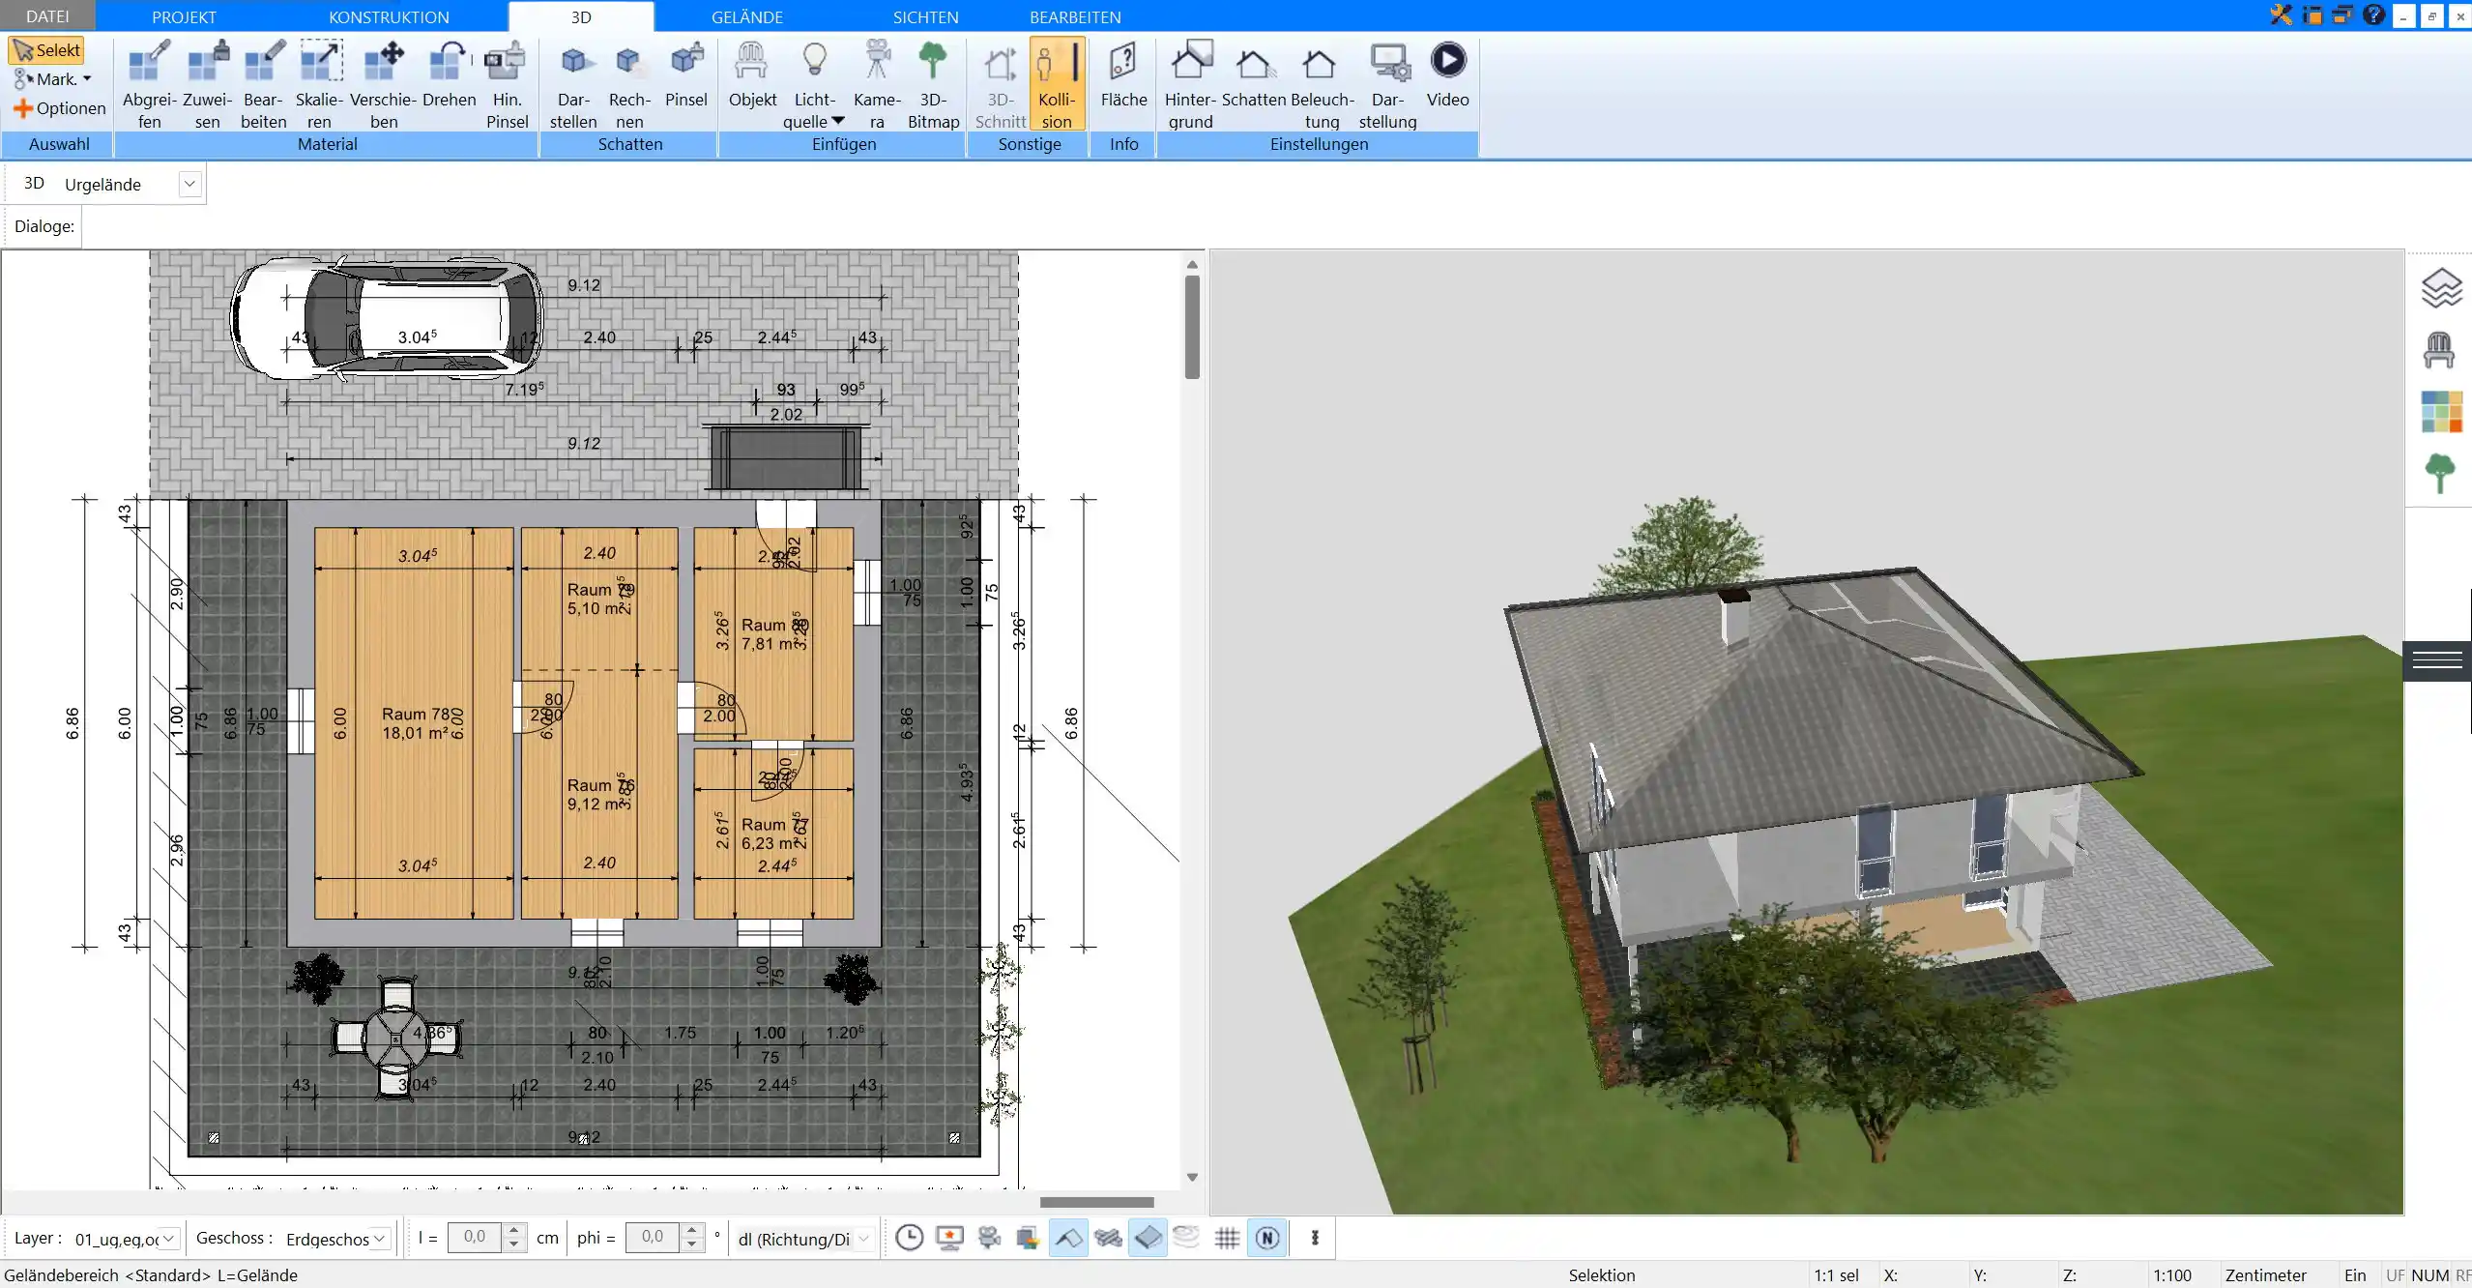Image resolution: width=2472 pixels, height=1288 pixels.
Task: Toggle the roof outline display button
Action: pos(1068,1238)
